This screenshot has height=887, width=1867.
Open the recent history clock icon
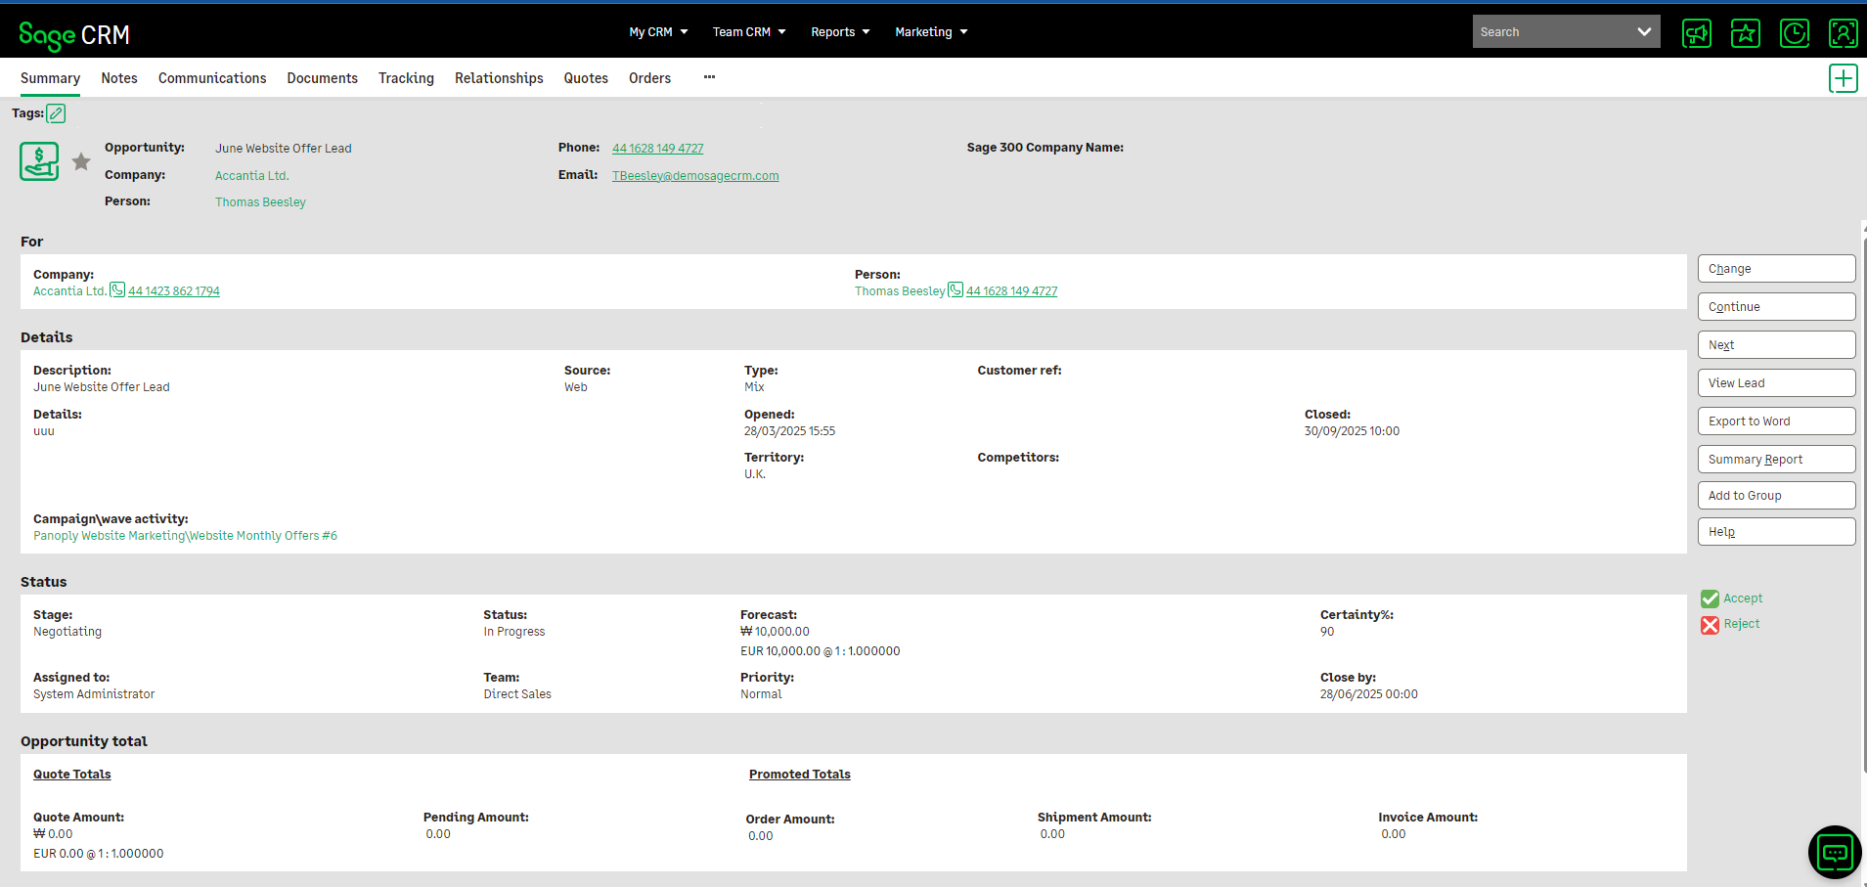pos(1795,33)
